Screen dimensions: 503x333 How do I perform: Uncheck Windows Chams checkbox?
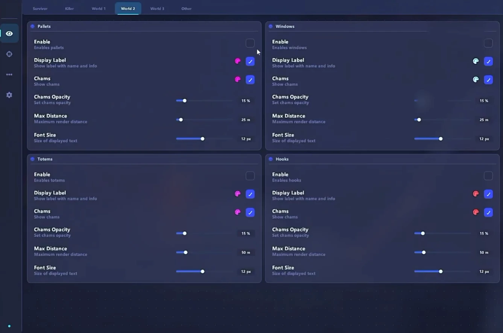pyautogui.click(x=488, y=80)
